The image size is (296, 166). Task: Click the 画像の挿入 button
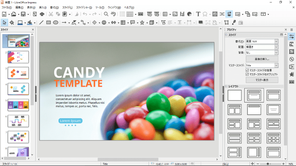pos(262,59)
